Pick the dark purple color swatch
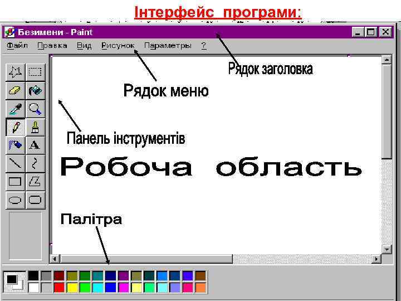 click(x=124, y=276)
